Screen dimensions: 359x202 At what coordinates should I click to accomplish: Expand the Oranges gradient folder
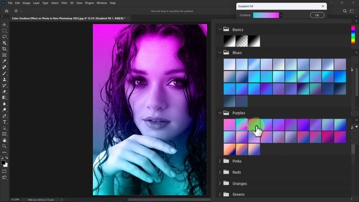click(x=220, y=183)
